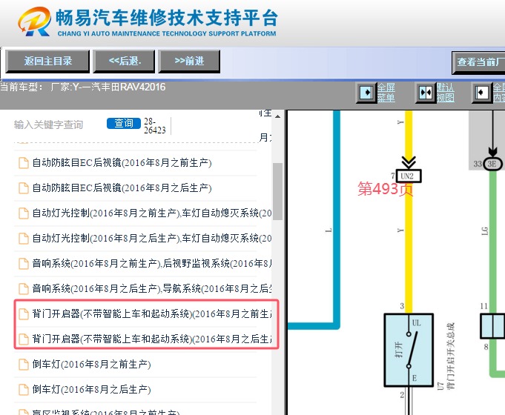Click document icon beside 倒车灯 之后生产
Screen dimensions: 505x415
(23, 390)
